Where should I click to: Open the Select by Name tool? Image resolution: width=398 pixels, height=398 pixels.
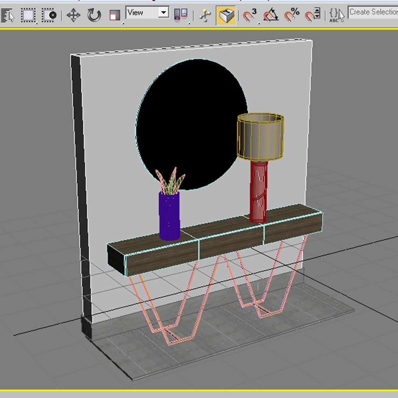click(x=7, y=15)
